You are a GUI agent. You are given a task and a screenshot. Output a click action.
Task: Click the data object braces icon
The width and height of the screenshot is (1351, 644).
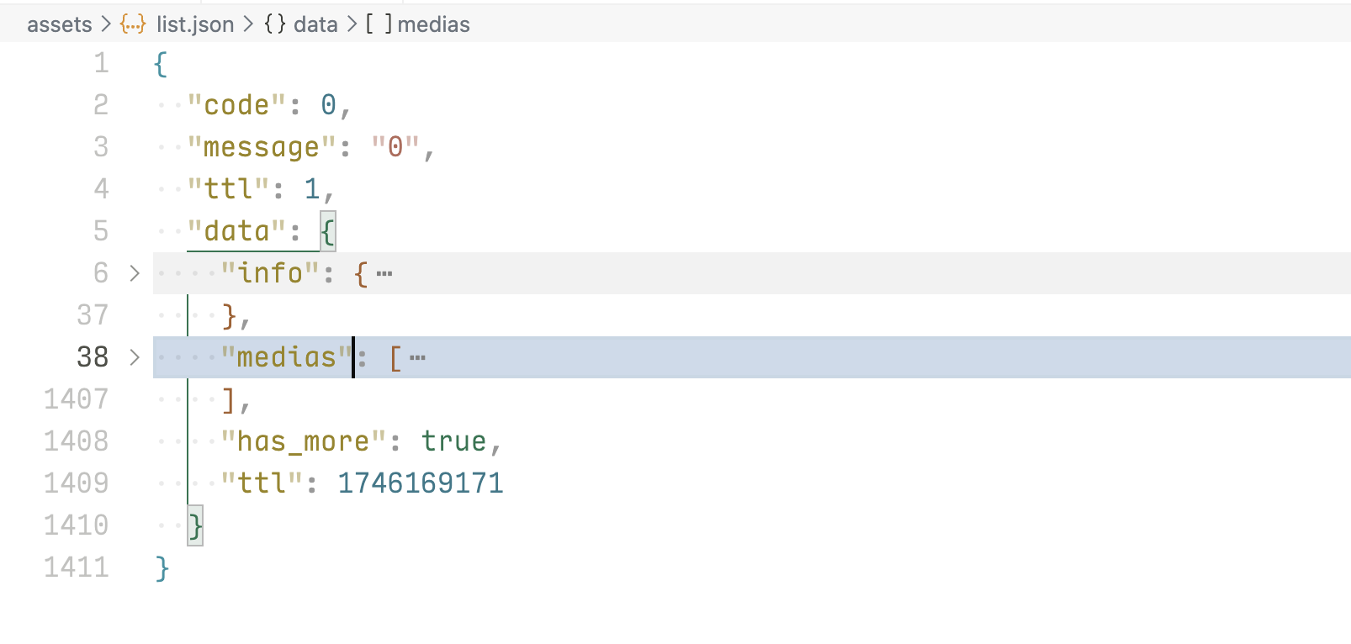click(275, 24)
